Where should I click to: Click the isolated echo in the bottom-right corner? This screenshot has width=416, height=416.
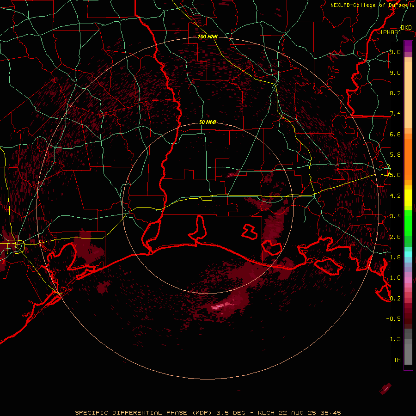click(x=385, y=389)
